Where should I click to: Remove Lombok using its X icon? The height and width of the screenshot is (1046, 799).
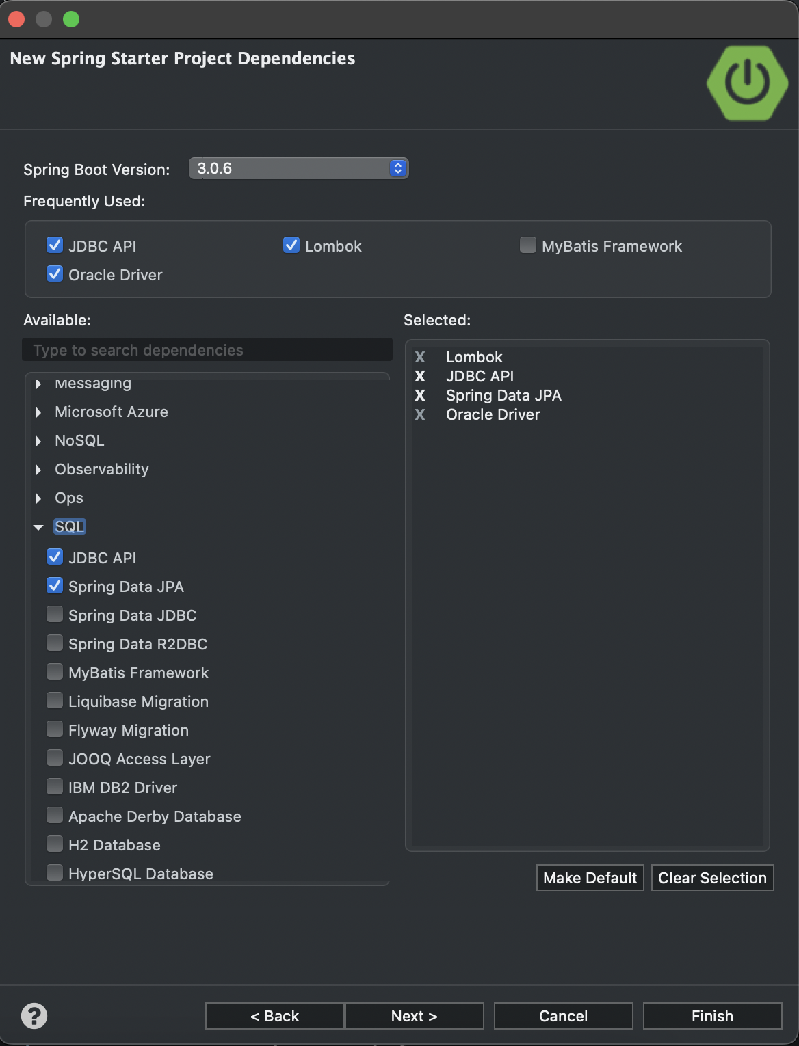(420, 357)
